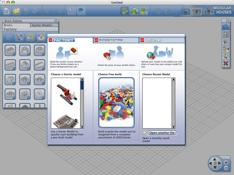Switch to the Bricks tab

tap(16, 25)
